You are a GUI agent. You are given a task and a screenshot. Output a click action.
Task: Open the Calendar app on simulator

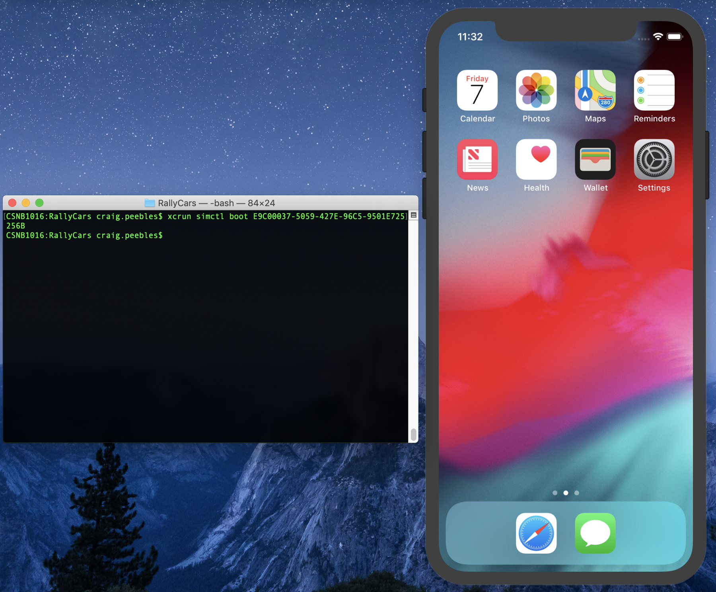477,90
